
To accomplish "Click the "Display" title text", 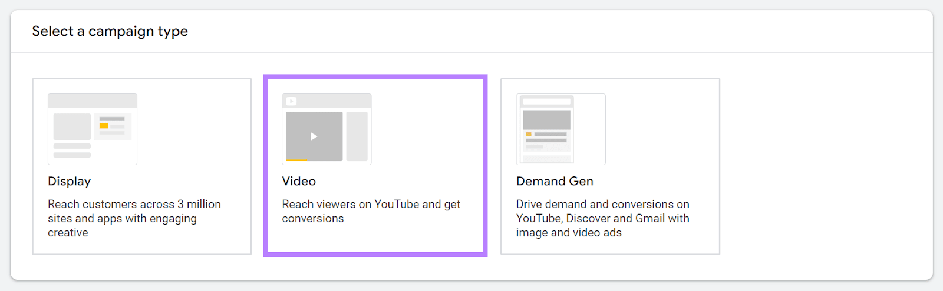I will 70,182.
